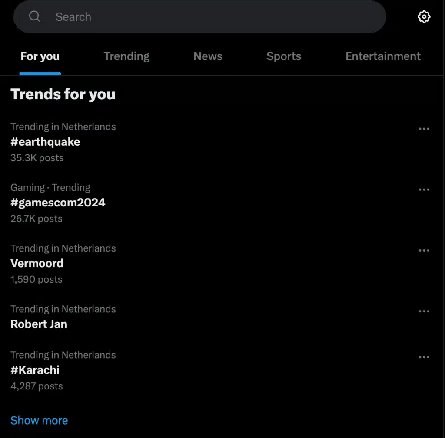This screenshot has width=445, height=438.
Task: Open the #earthquake trend
Action: click(45, 142)
